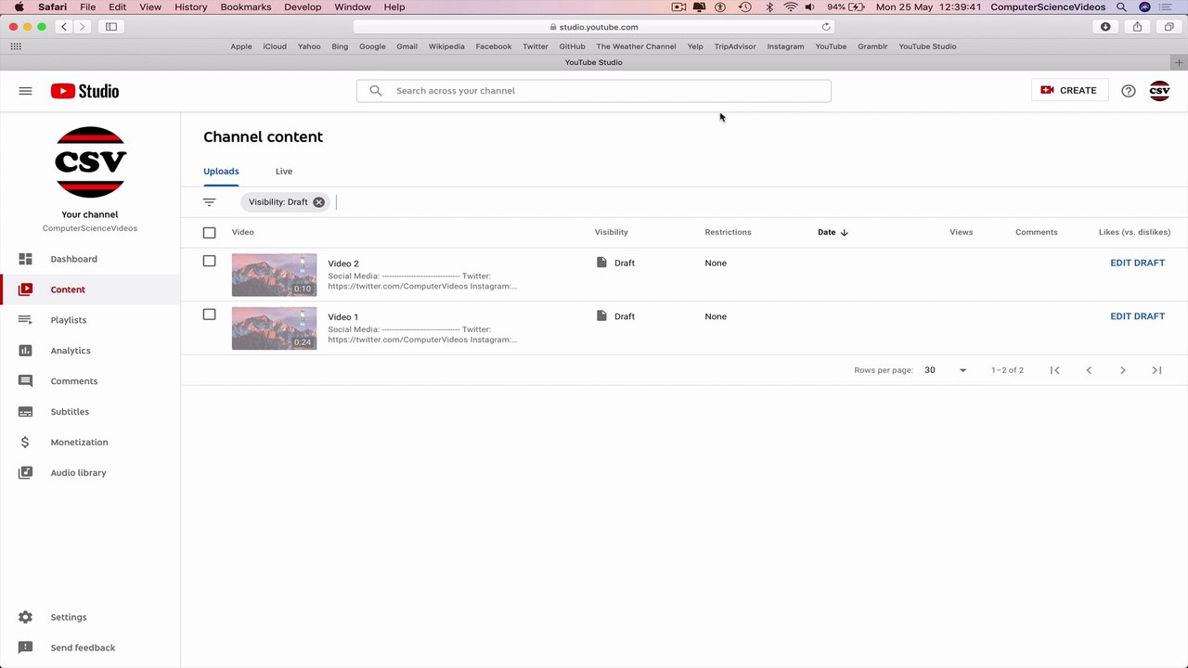This screenshot has width=1188, height=668.
Task: Click the Video 2 thumbnail
Action: point(274,276)
